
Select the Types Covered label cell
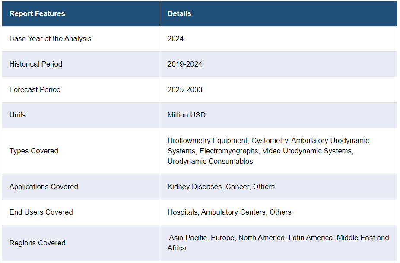tap(34, 151)
